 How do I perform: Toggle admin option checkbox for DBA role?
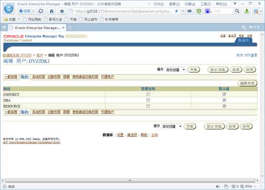pyautogui.click(x=148, y=100)
